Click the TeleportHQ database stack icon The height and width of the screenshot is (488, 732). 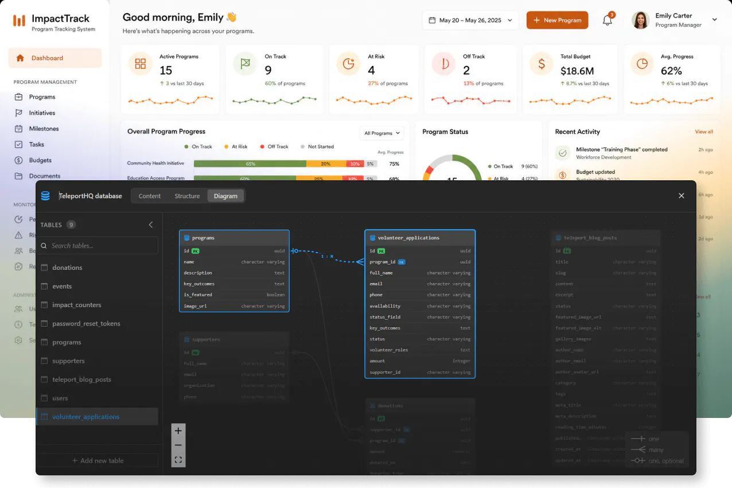(x=45, y=196)
